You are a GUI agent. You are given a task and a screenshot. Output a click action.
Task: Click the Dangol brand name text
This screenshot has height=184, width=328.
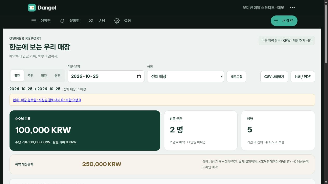[47, 8]
